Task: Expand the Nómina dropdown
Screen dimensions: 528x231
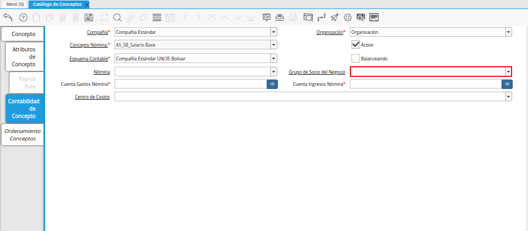Action: point(274,72)
